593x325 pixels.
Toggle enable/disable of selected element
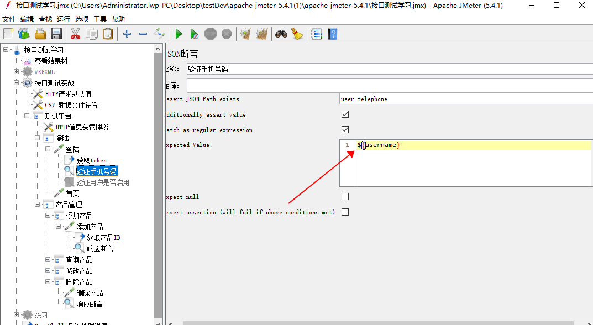point(159,34)
